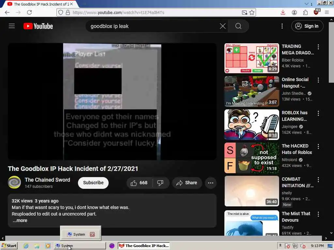Go to YouTube home via logo
This screenshot has height=250, width=334.
coord(38,26)
